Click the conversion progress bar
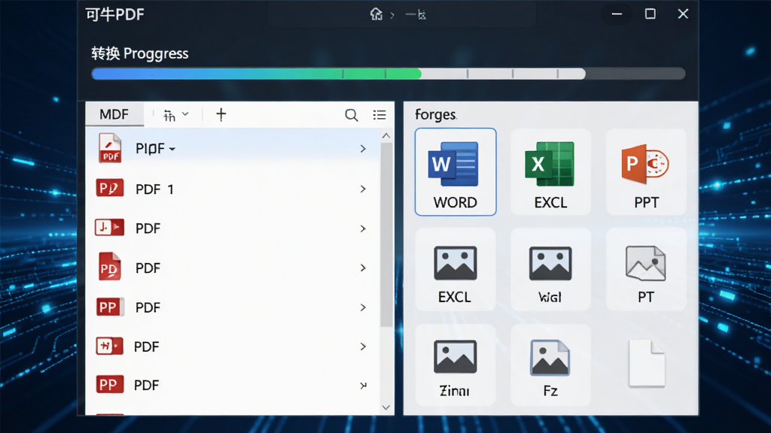This screenshot has width=771, height=433. 388,74
